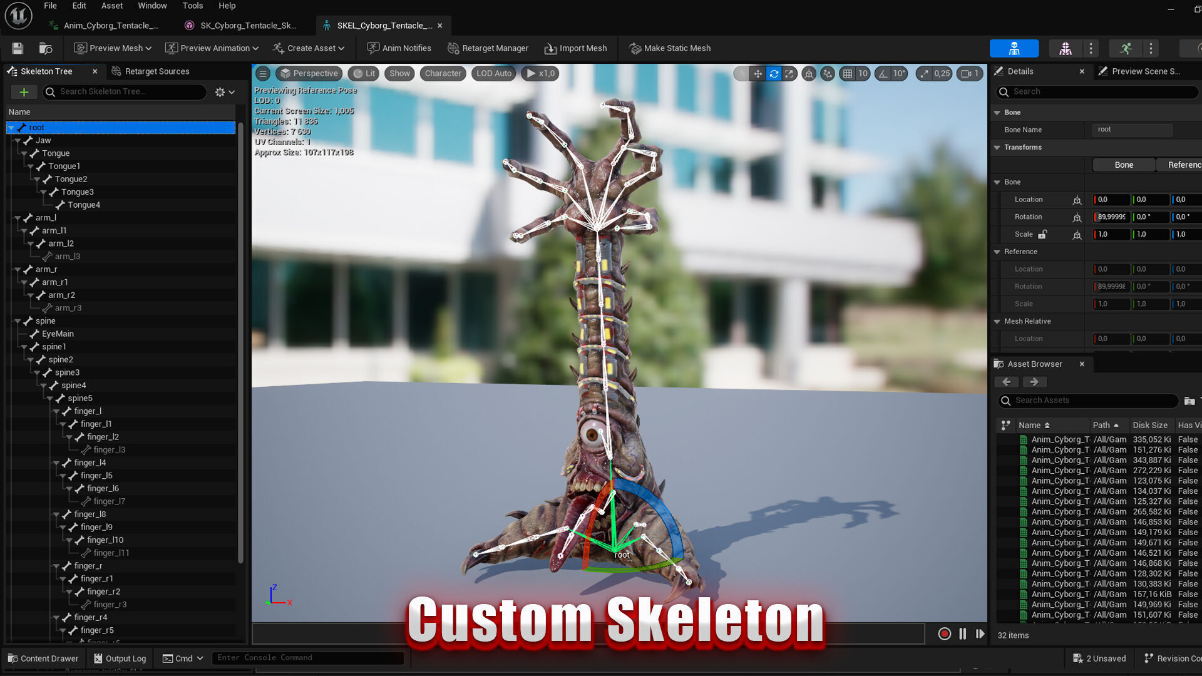Open Anim Notifies manager
The height and width of the screenshot is (676, 1202).
click(x=399, y=48)
